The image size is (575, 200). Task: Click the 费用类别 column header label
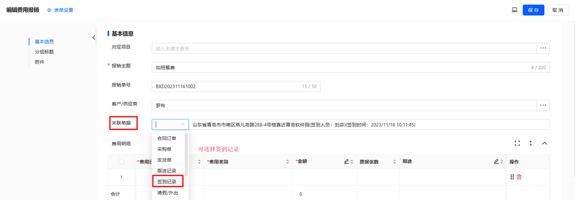(x=217, y=162)
